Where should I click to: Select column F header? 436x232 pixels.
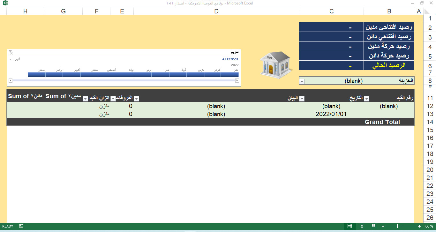point(96,11)
